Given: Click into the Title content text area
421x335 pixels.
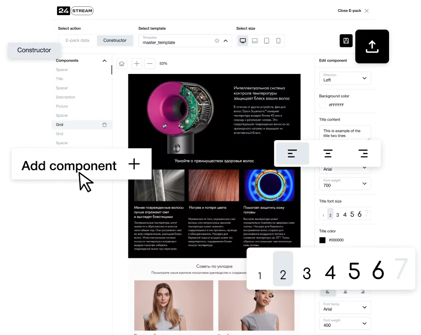Looking at the screenshot, I should tap(345, 133).
